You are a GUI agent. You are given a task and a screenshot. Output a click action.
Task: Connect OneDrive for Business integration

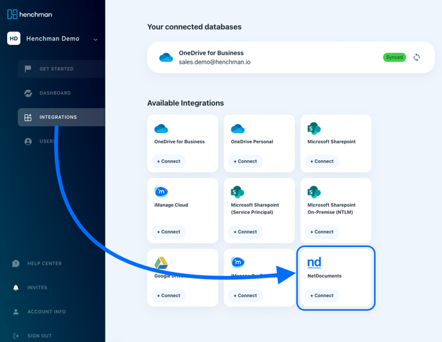point(169,161)
